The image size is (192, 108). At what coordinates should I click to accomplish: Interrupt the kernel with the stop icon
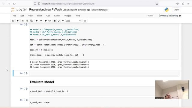55,21
